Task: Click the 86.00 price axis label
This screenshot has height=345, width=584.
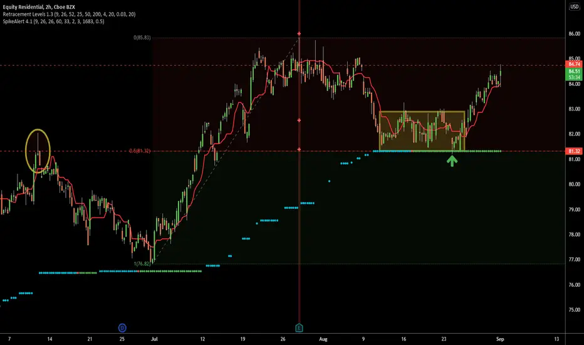Action: pyautogui.click(x=574, y=34)
